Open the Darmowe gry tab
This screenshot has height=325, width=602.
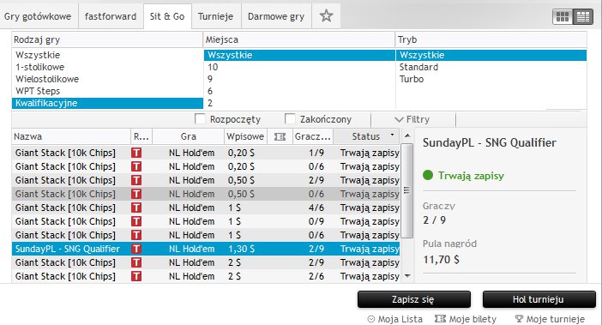pyautogui.click(x=276, y=16)
